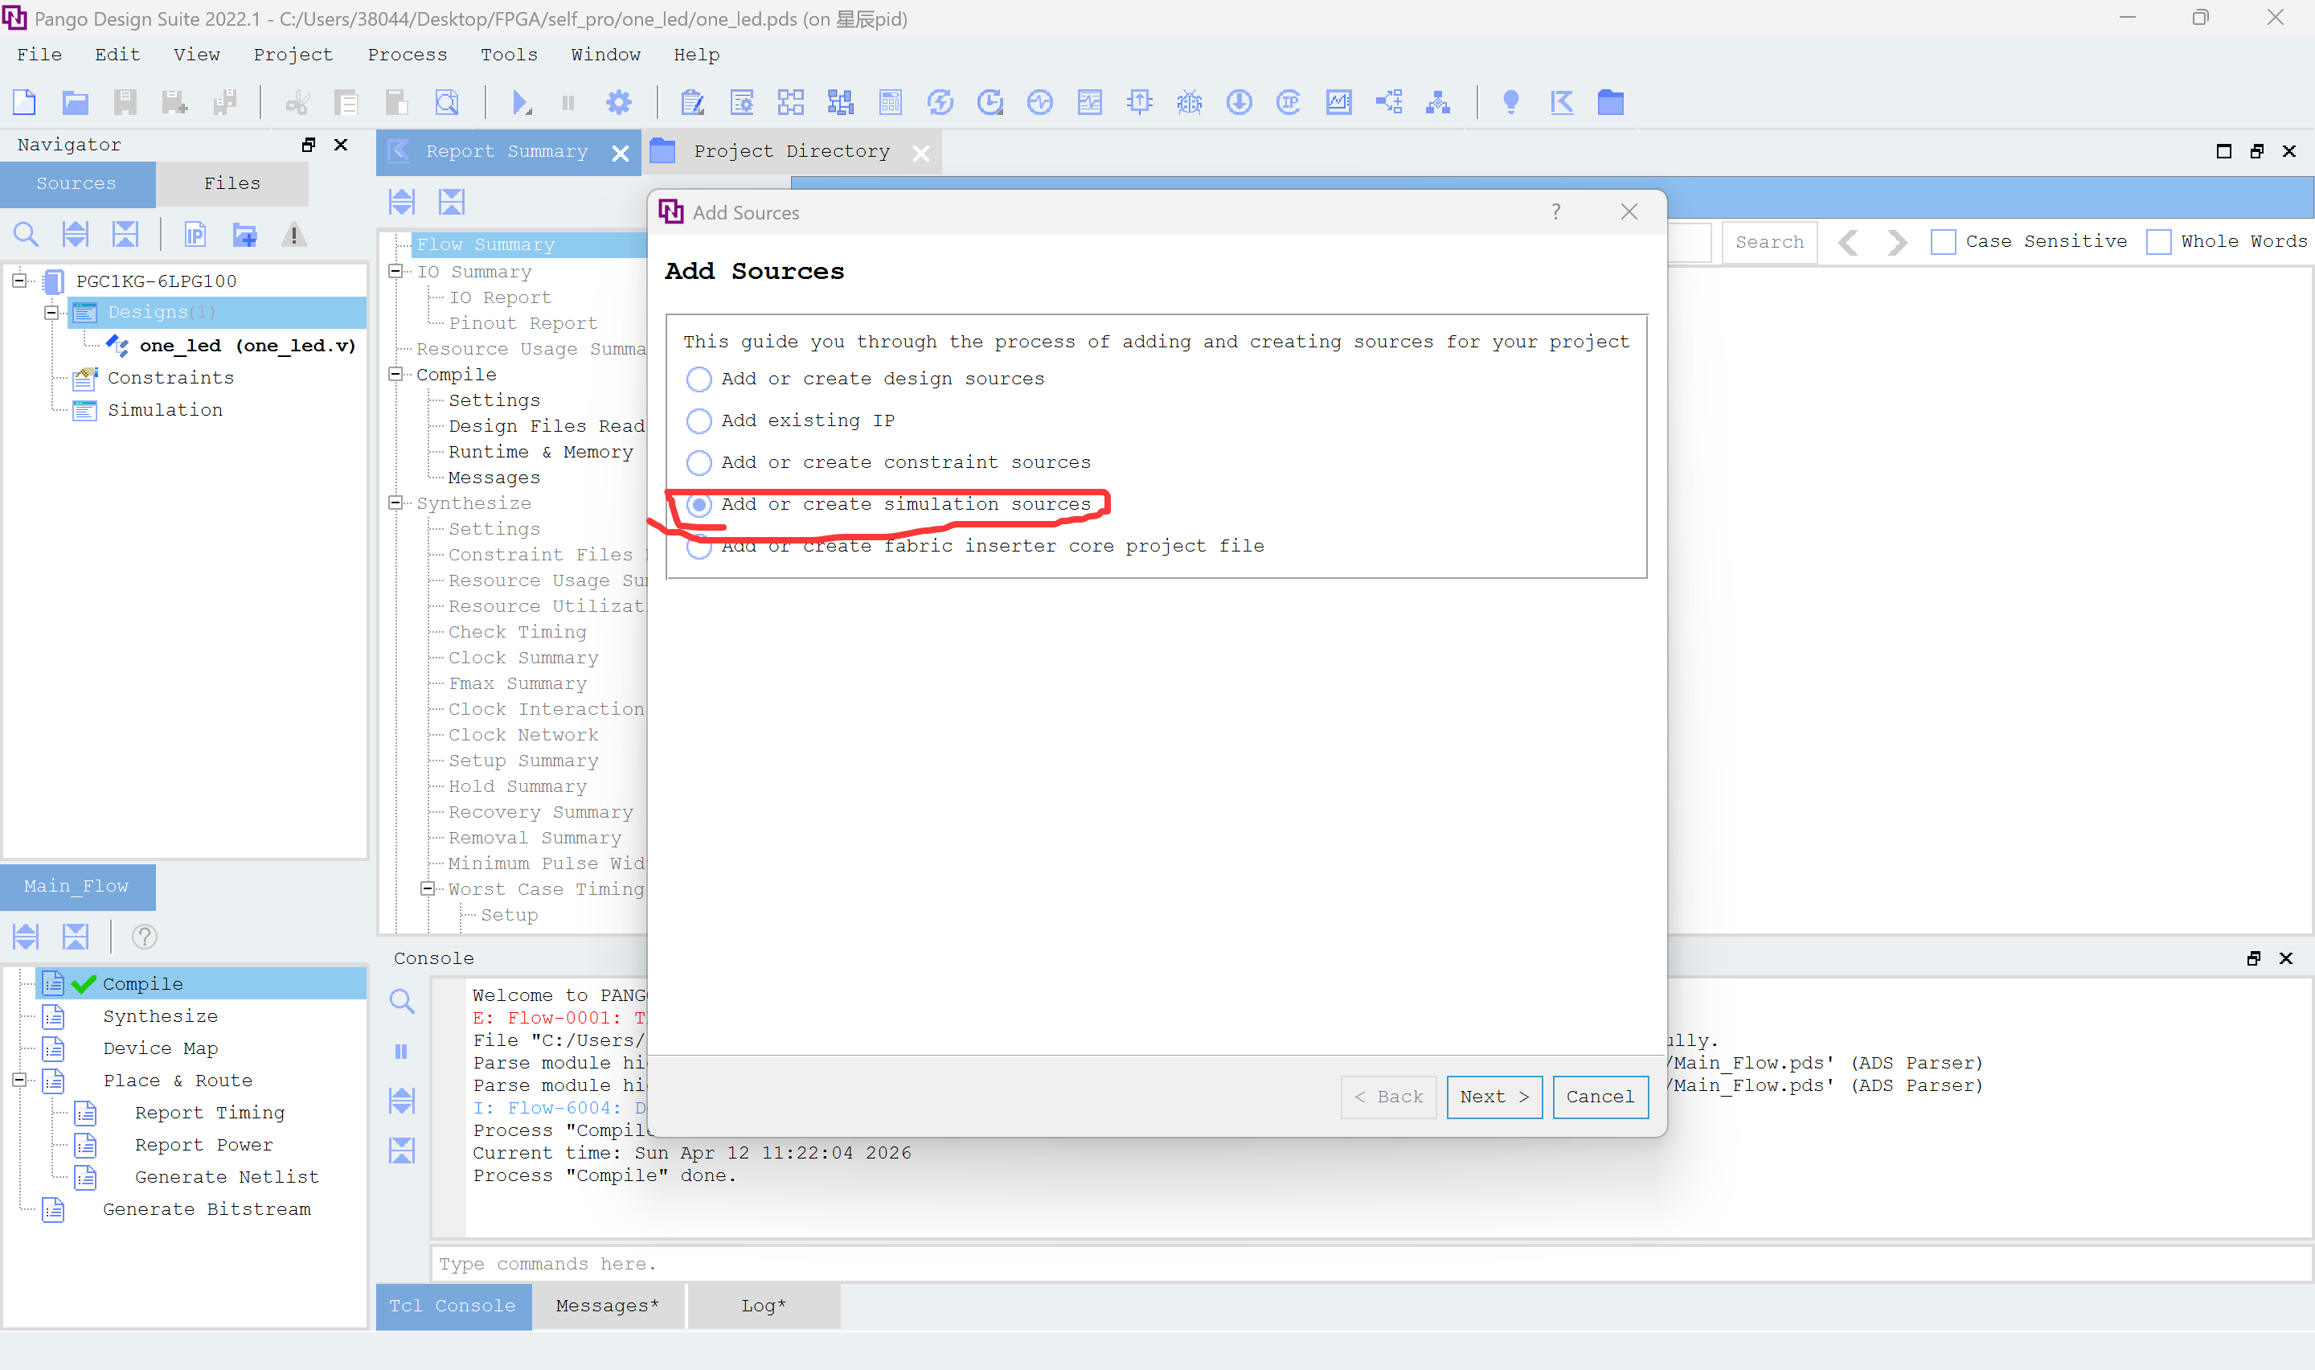Viewport: 2315px width, 1370px height.
Task: Click Add Source icon in Navigator
Action: click(x=244, y=236)
